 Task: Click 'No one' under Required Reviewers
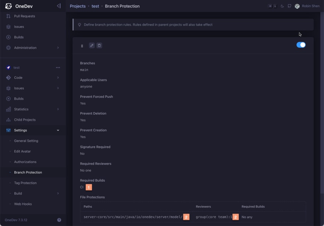[x=85, y=170]
